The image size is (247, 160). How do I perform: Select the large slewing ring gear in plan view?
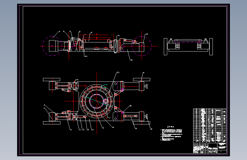click(x=97, y=101)
